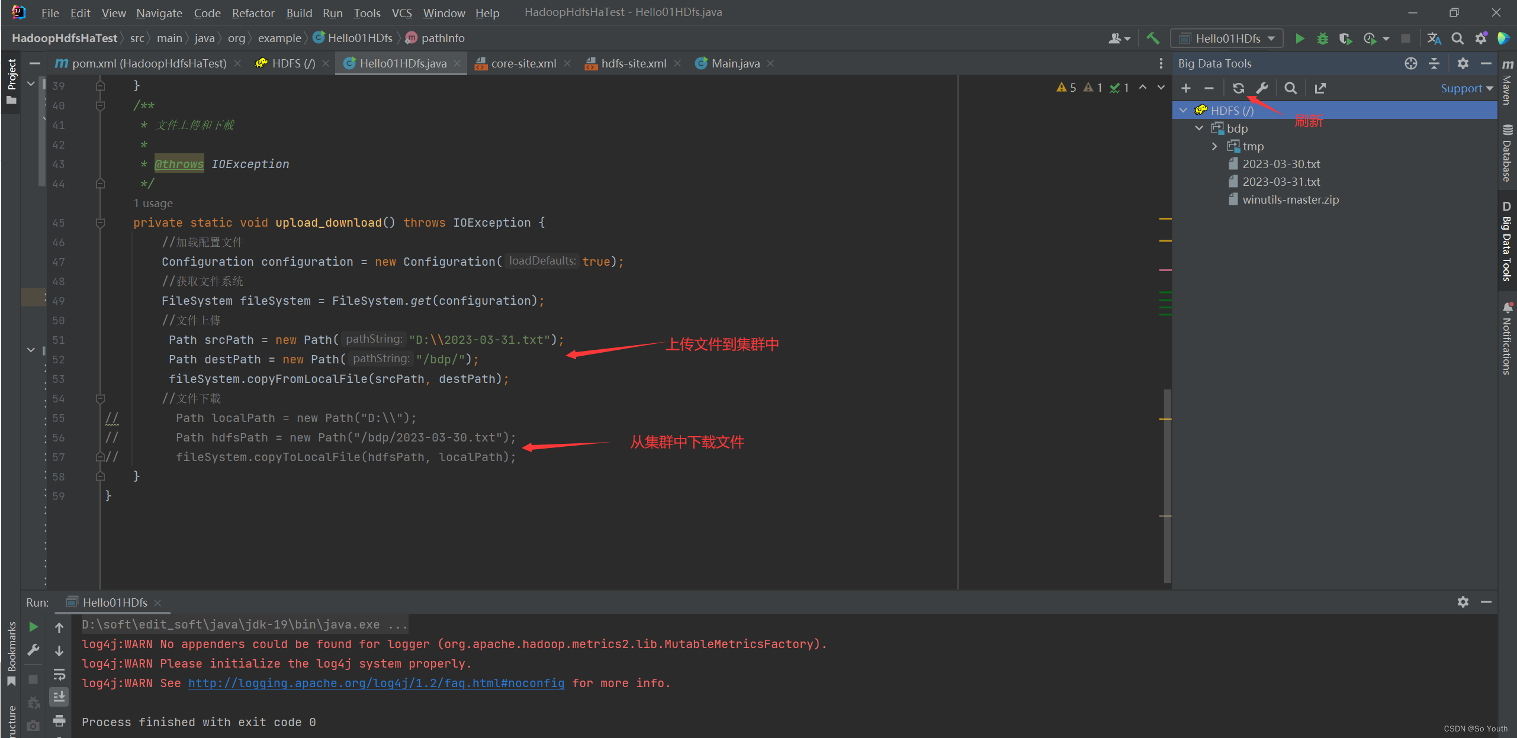Screen dimensions: 1517x738
Task: Toggle fold marker at line 45
Action: pyautogui.click(x=100, y=223)
